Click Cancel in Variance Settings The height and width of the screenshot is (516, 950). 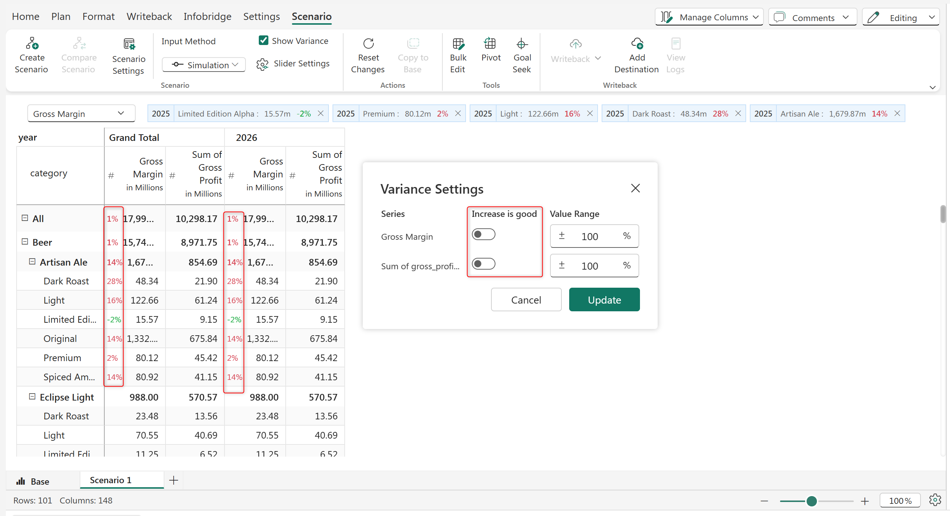point(526,300)
